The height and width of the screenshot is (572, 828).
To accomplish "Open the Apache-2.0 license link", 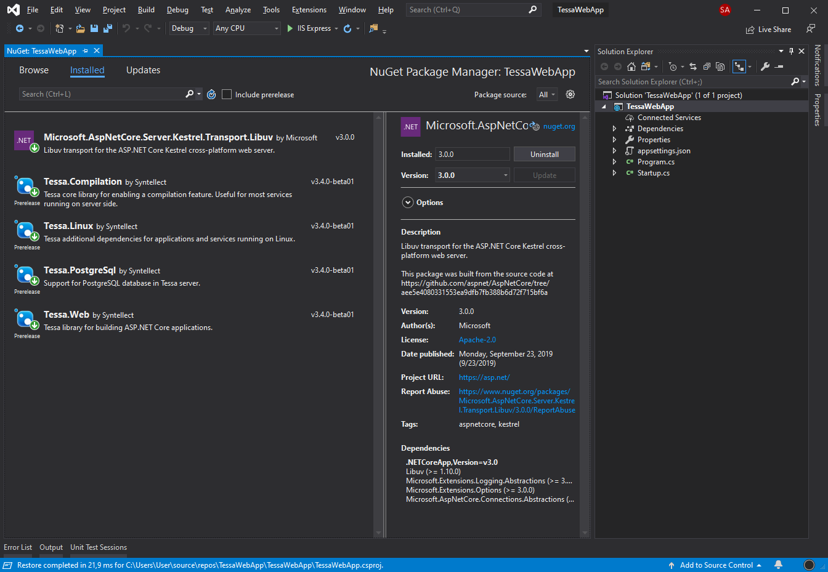I will pyautogui.click(x=477, y=340).
